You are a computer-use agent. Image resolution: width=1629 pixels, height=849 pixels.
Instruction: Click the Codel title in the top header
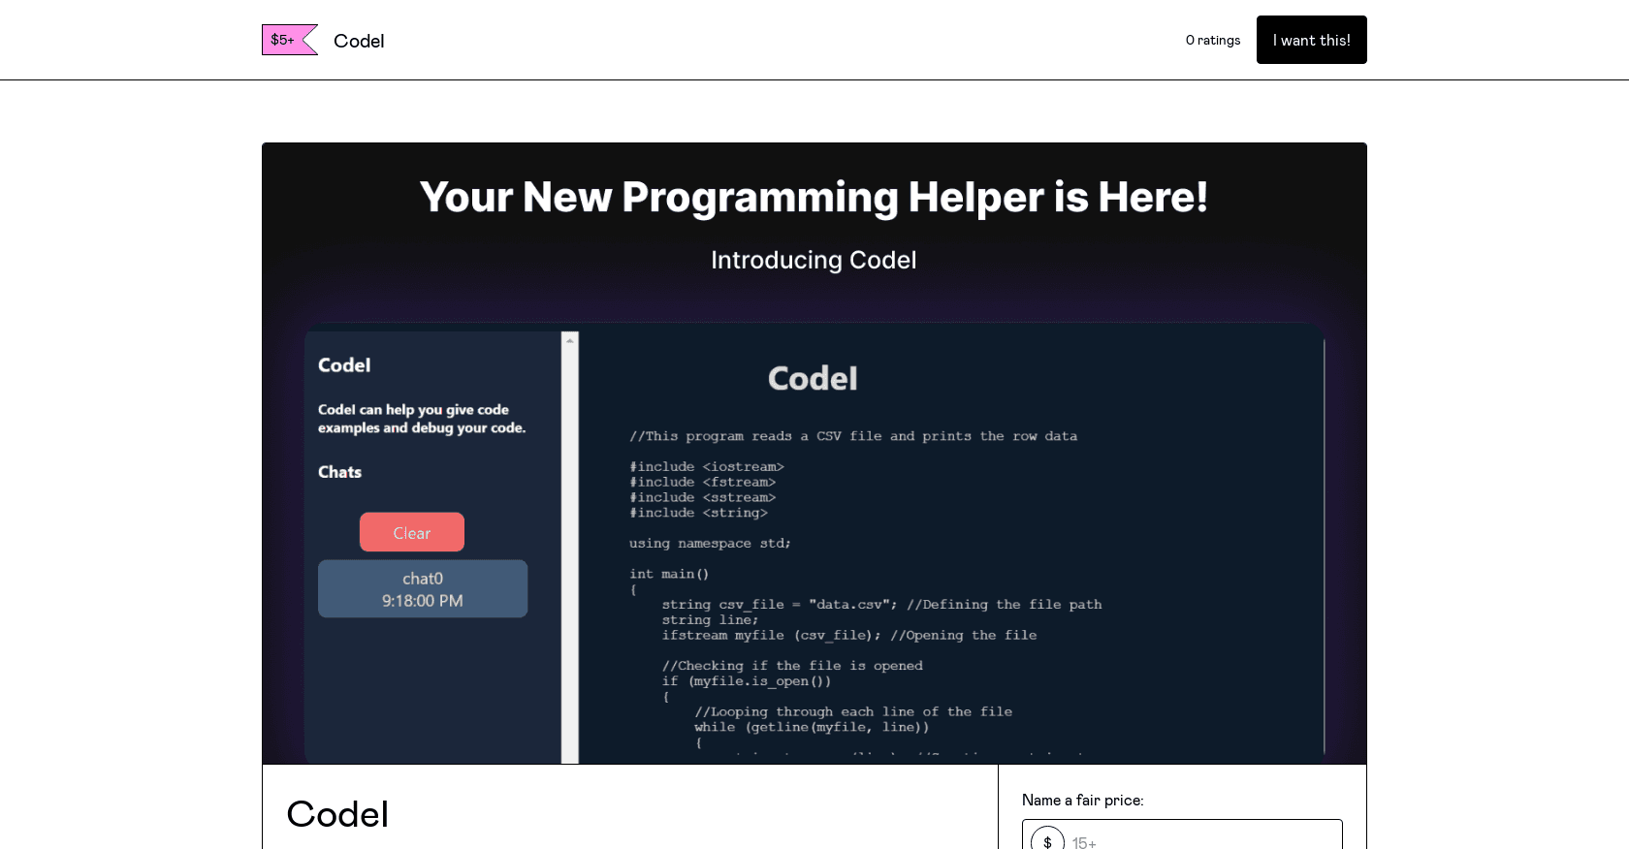tap(359, 41)
